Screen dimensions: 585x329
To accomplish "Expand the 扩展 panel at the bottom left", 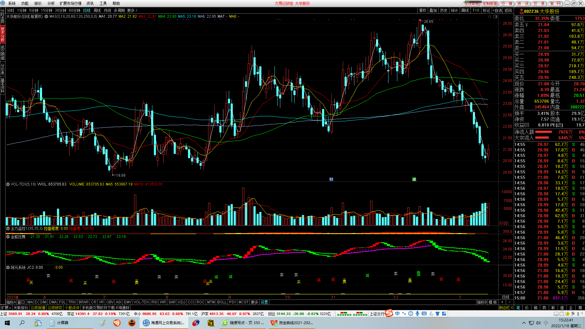I will tap(6, 308).
